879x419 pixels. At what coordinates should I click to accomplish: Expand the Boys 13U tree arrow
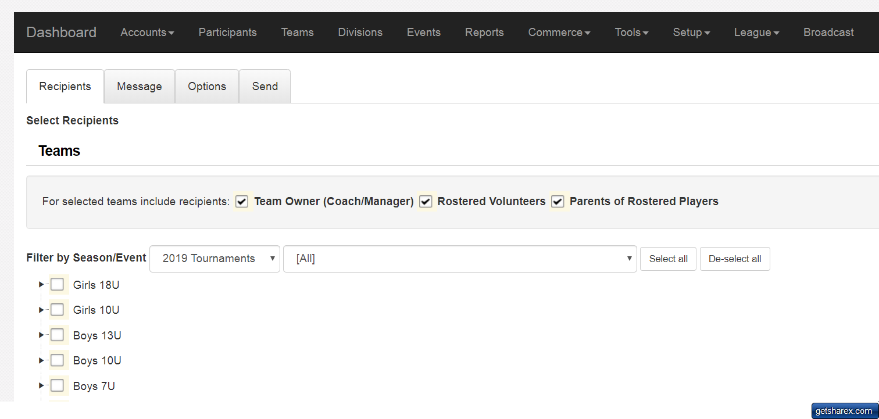[x=41, y=335]
